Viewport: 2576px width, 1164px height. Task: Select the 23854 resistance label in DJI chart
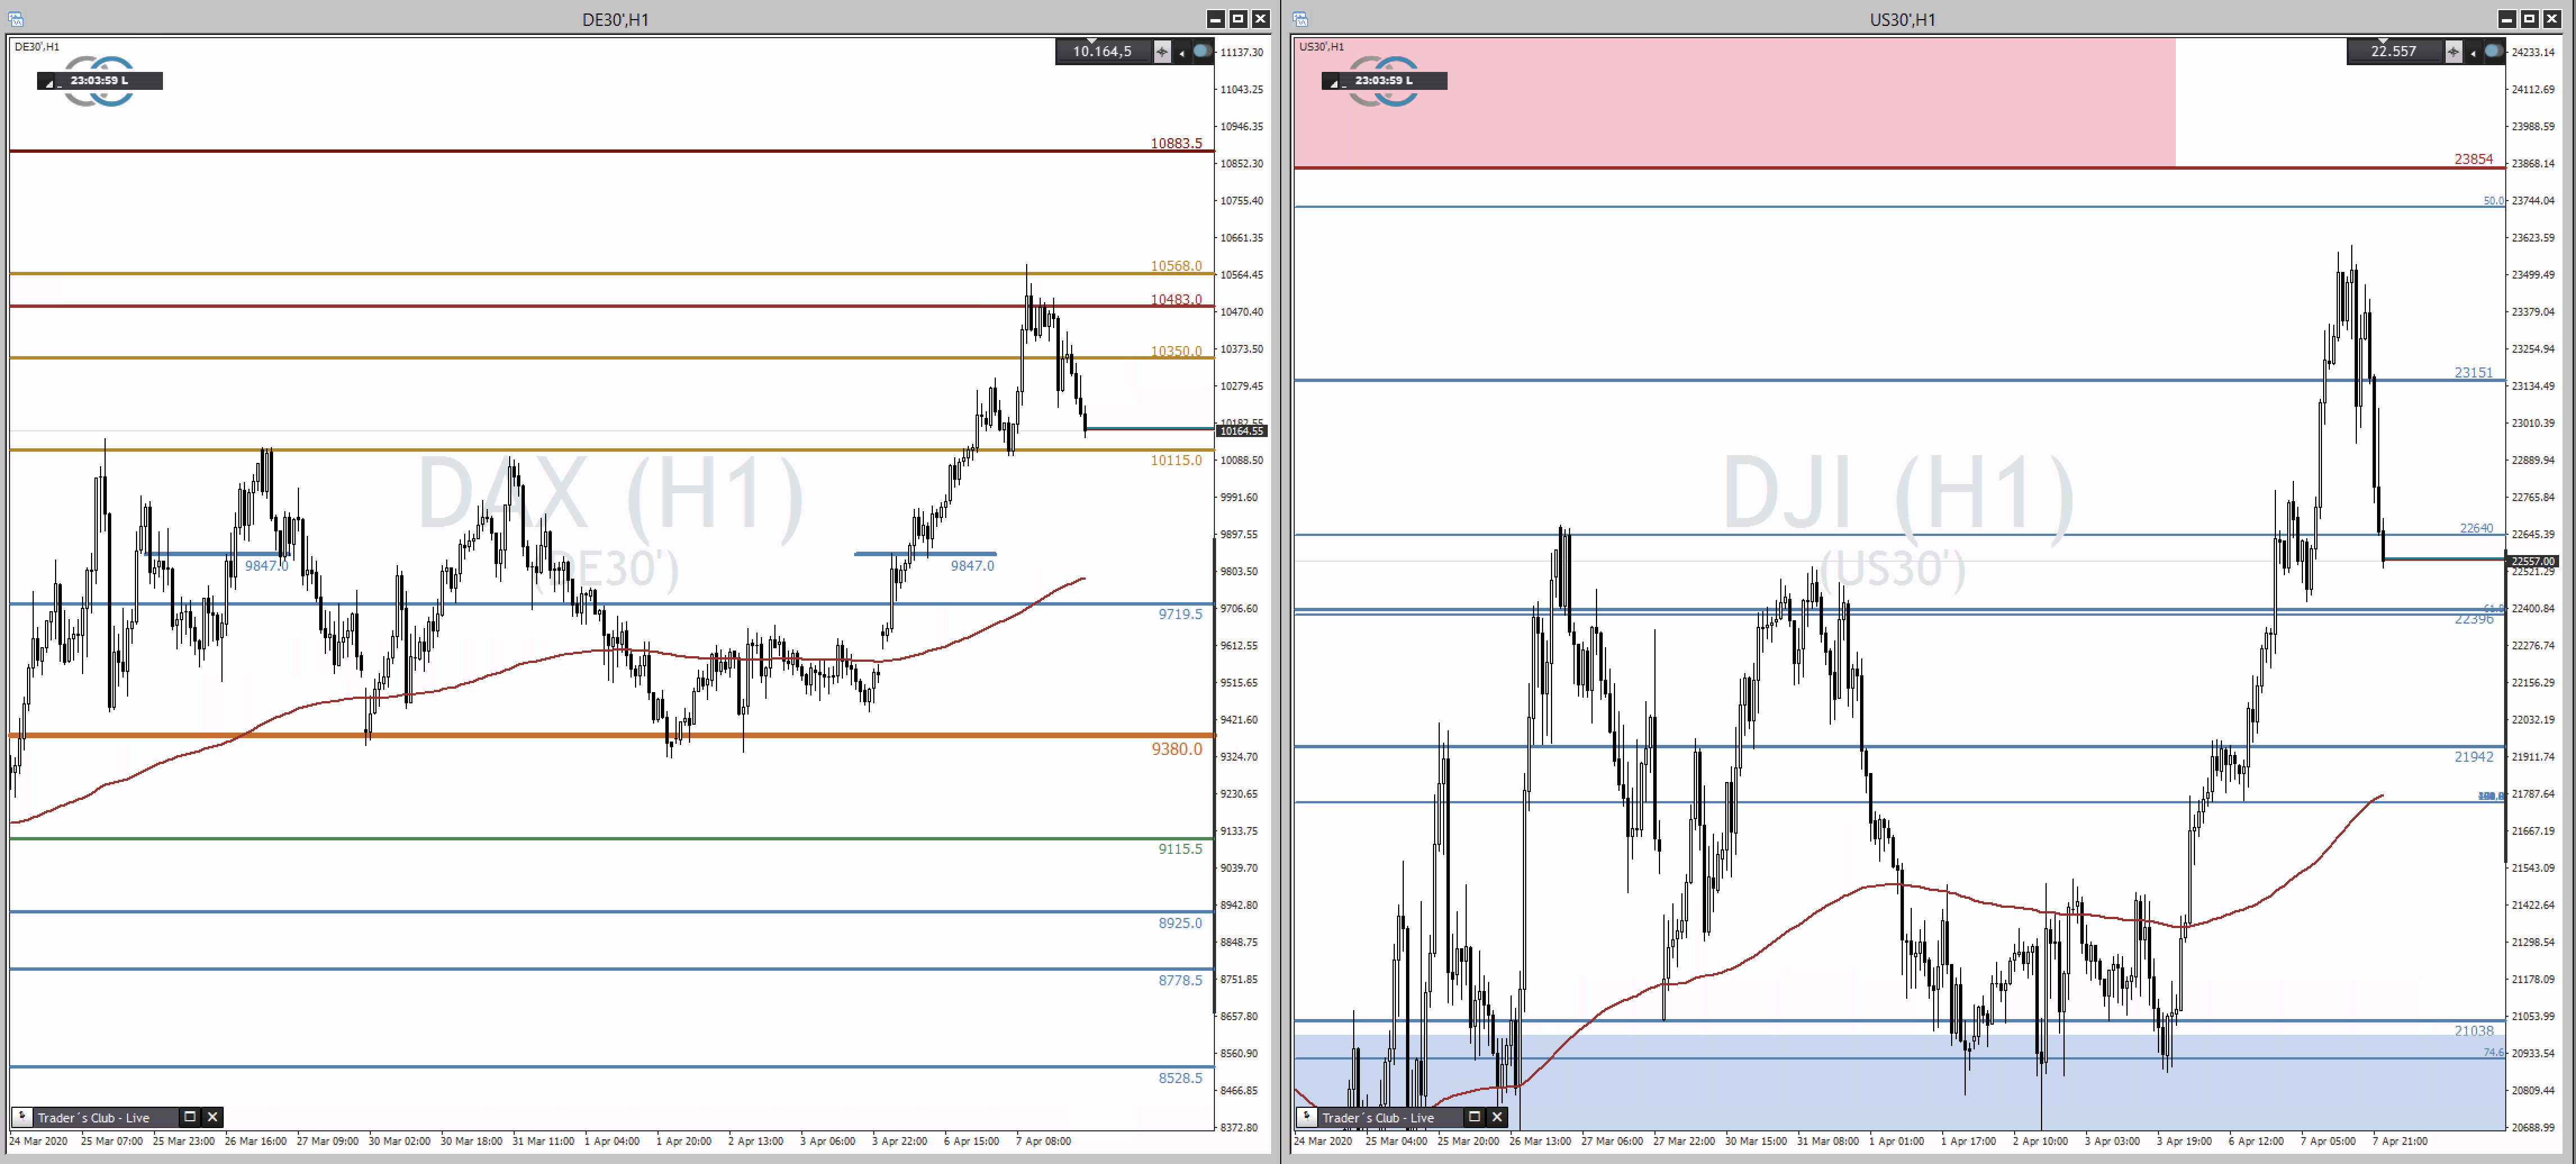tap(2473, 159)
